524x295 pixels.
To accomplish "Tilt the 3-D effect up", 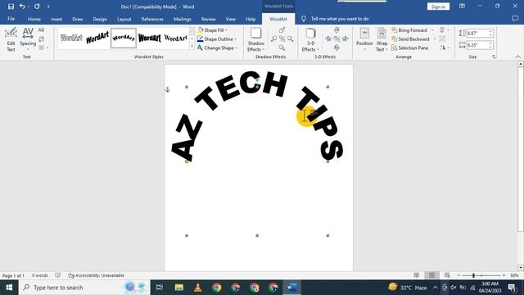I will pos(337,30).
